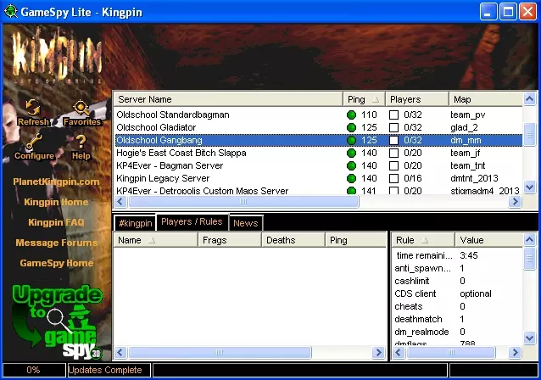Click the GameSpy Lite title bar icon
Image resolution: width=541 pixels, height=380 pixels.
point(11,12)
